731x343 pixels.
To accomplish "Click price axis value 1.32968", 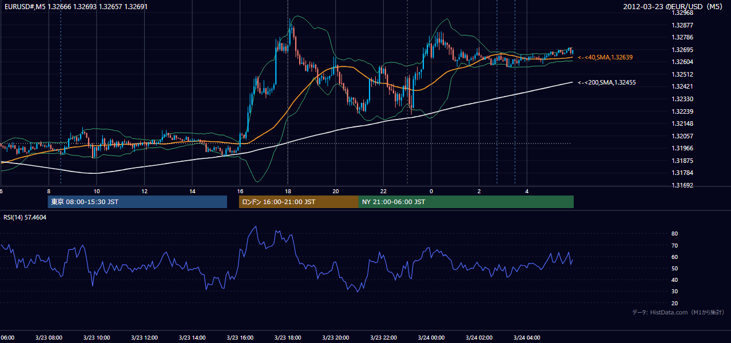I will 683,13.
